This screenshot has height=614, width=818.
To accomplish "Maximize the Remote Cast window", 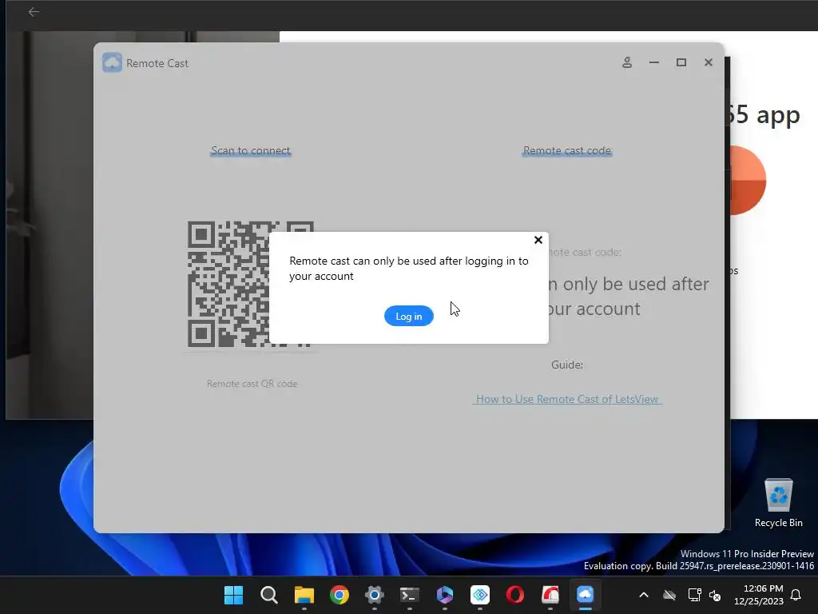I will click(x=681, y=62).
